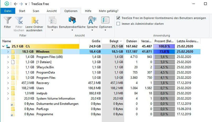Select the Optionen ribbon tab

click(71, 11)
